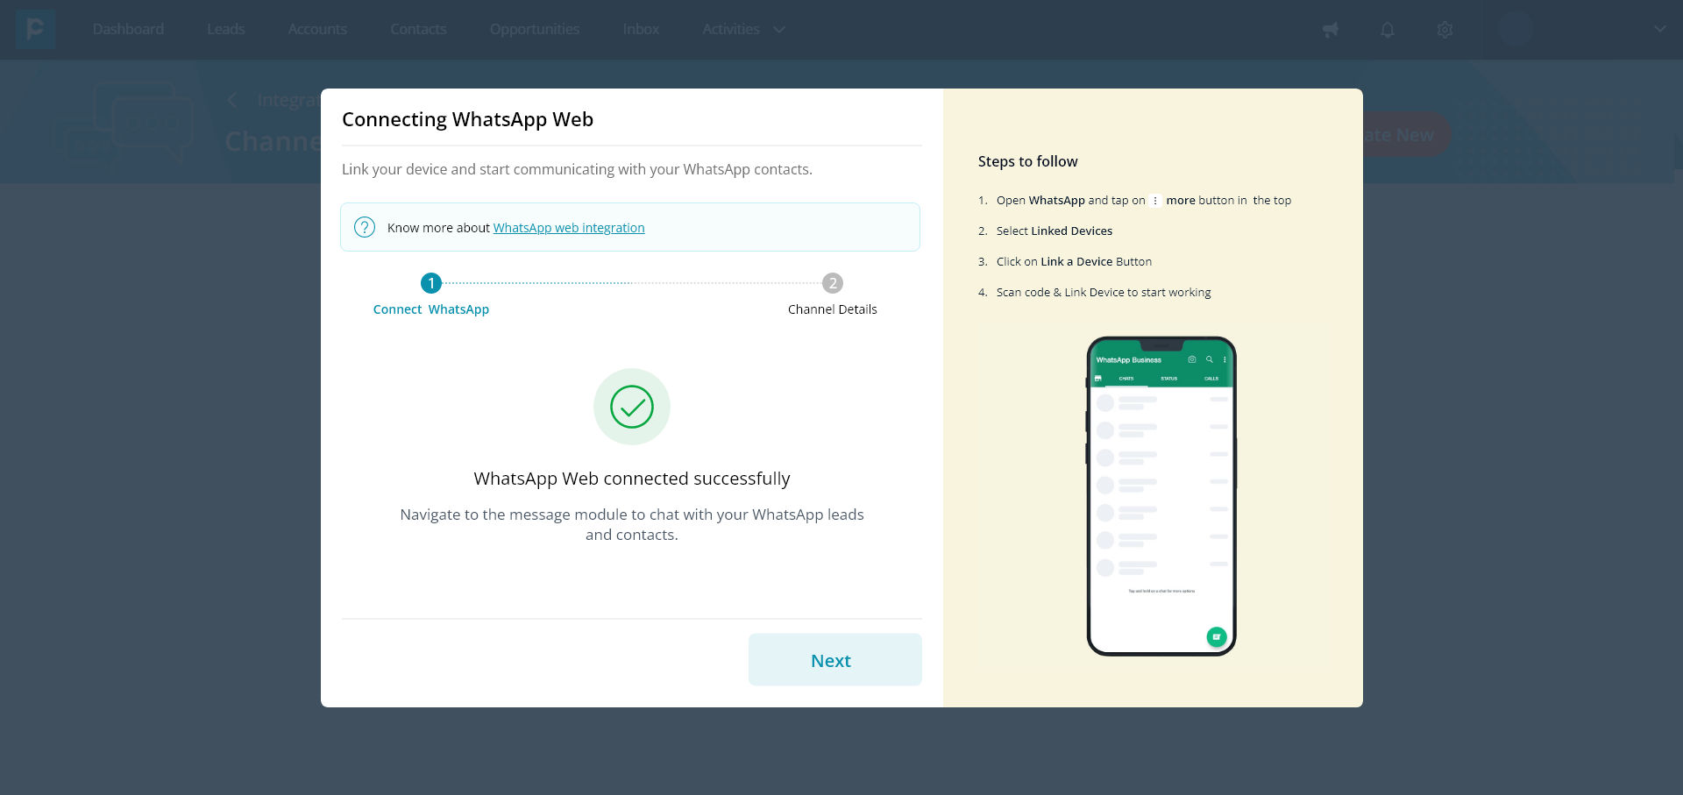
Task: Open the settings gear icon
Action: click(1445, 30)
